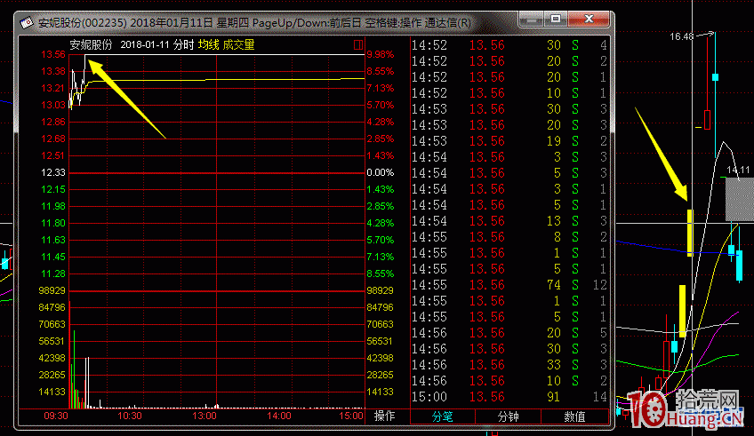Image resolution: width=754 pixels, height=436 pixels.
Task: Select the 15:00 tick row with volume 91
Action: 509,397
